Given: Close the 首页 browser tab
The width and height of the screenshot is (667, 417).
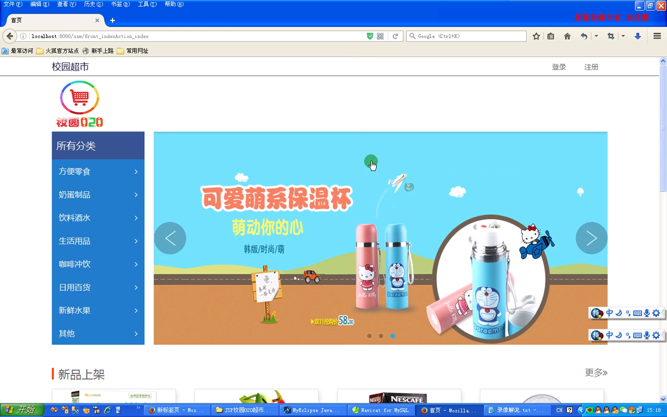Looking at the screenshot, I should coord(97,20).
